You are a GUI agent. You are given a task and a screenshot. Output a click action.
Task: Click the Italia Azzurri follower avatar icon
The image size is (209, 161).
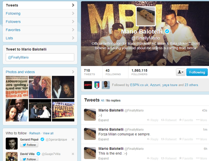[x=97, y=85]
